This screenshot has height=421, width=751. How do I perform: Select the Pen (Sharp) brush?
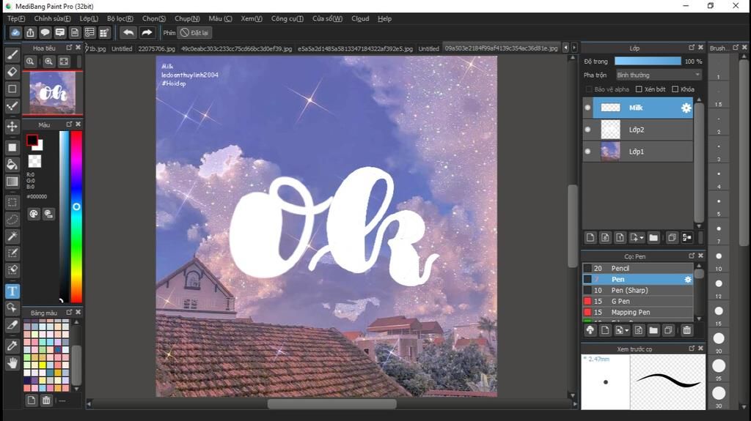pyautogui.click(x=638, y=291)
